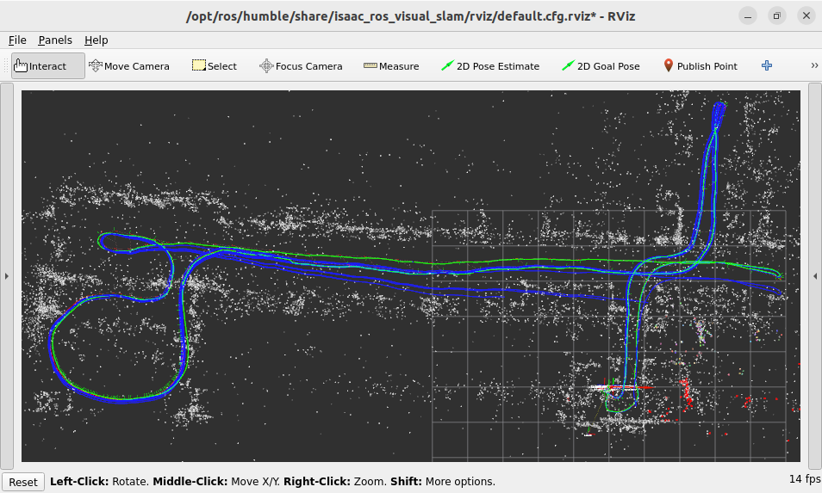Open the Panels menu

point(55,40)
